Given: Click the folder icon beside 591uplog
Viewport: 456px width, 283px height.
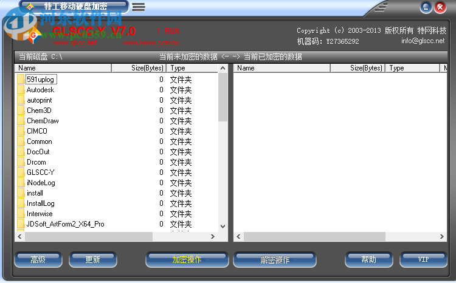Looking at the screenshot, I should click(21, 80).
